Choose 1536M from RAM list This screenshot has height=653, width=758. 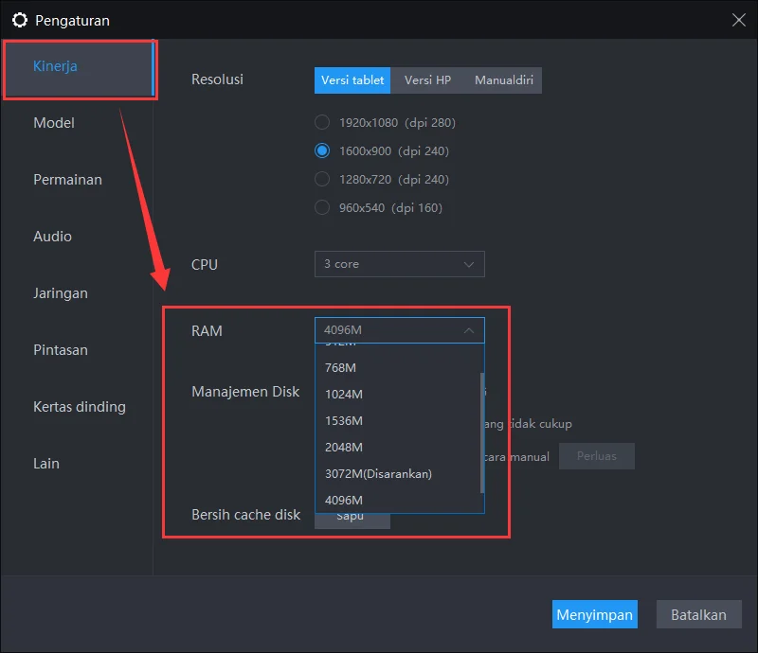point(397,421)
